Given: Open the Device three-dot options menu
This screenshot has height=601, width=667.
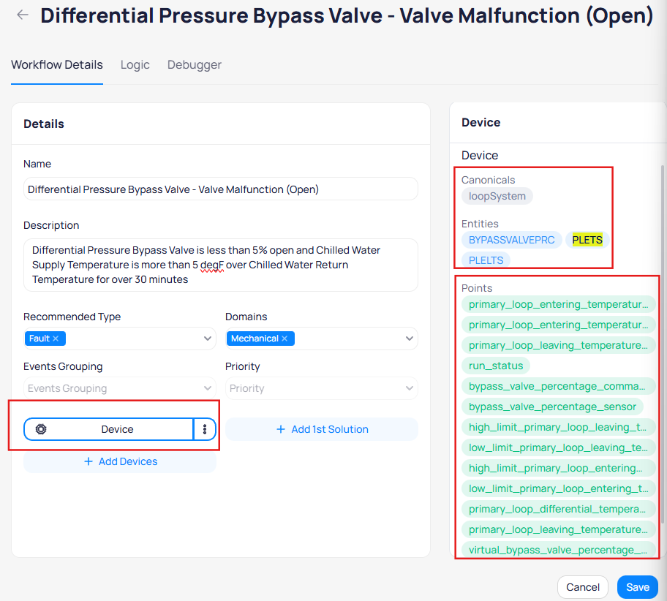Looking at the screenshot, I should tap(205, 429).
